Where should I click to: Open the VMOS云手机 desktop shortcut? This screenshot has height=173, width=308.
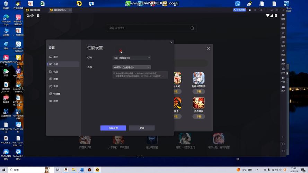coord(18,127)
